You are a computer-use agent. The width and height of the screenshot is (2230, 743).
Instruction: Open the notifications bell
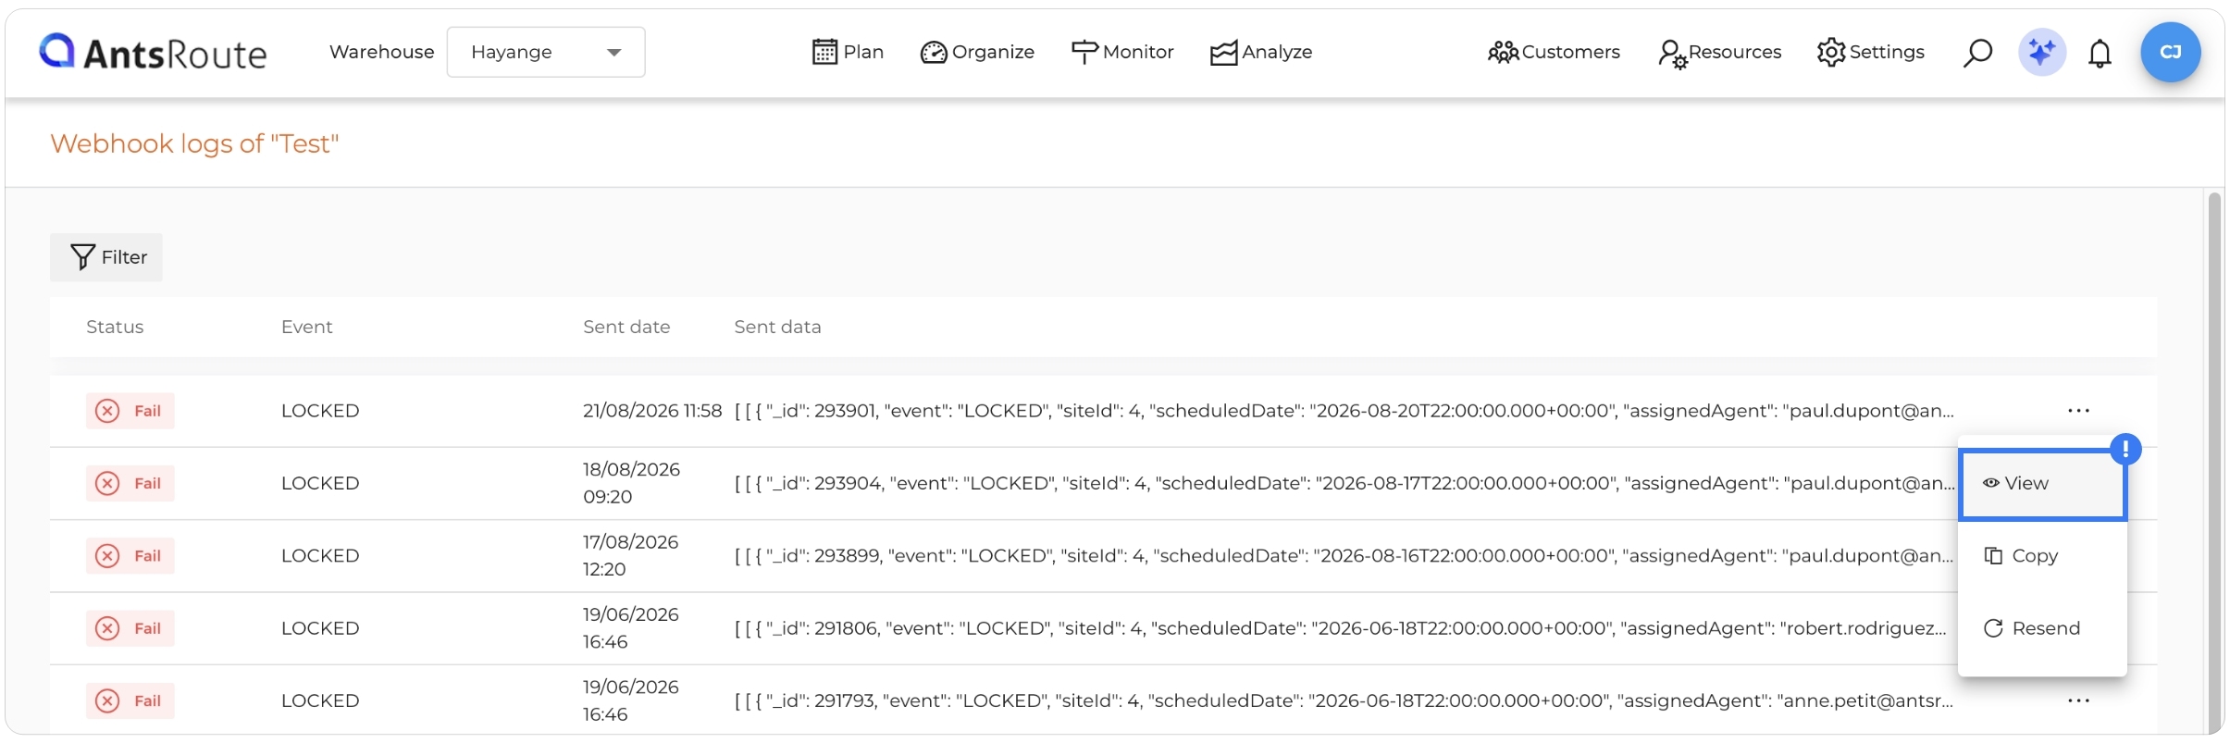(x=2100, y=53)
